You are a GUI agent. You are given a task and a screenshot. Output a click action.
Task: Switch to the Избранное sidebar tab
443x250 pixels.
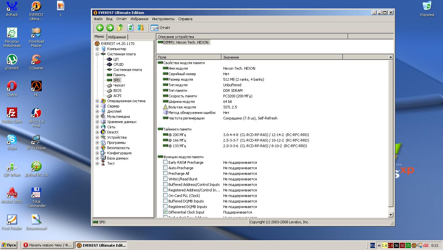[117, 37]
